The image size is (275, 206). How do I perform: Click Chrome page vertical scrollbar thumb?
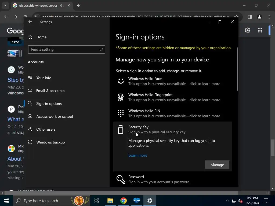coord(273,148)
